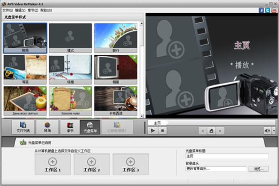Toggle 光盘菜单已启用 checkbox
The height and width of the screenshot is (186, 279).
[x=23, y=142]
